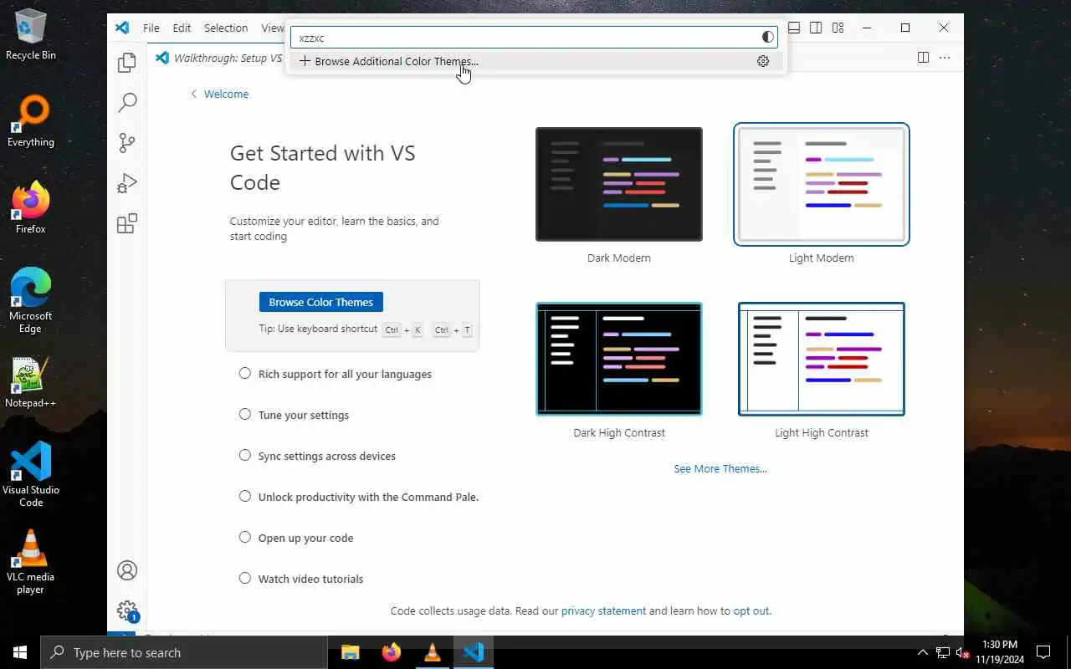Viewport: 1071px width, 669px height.
Task: Open the Selection menu
Action: coord(226,28)
